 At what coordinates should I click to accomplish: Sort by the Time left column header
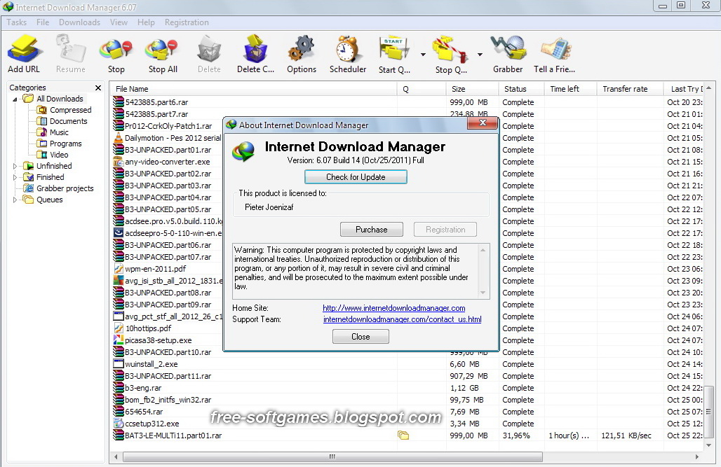(571, 89)
